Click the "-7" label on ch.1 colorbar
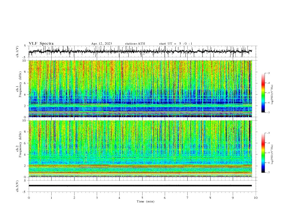 click(268, 112)
